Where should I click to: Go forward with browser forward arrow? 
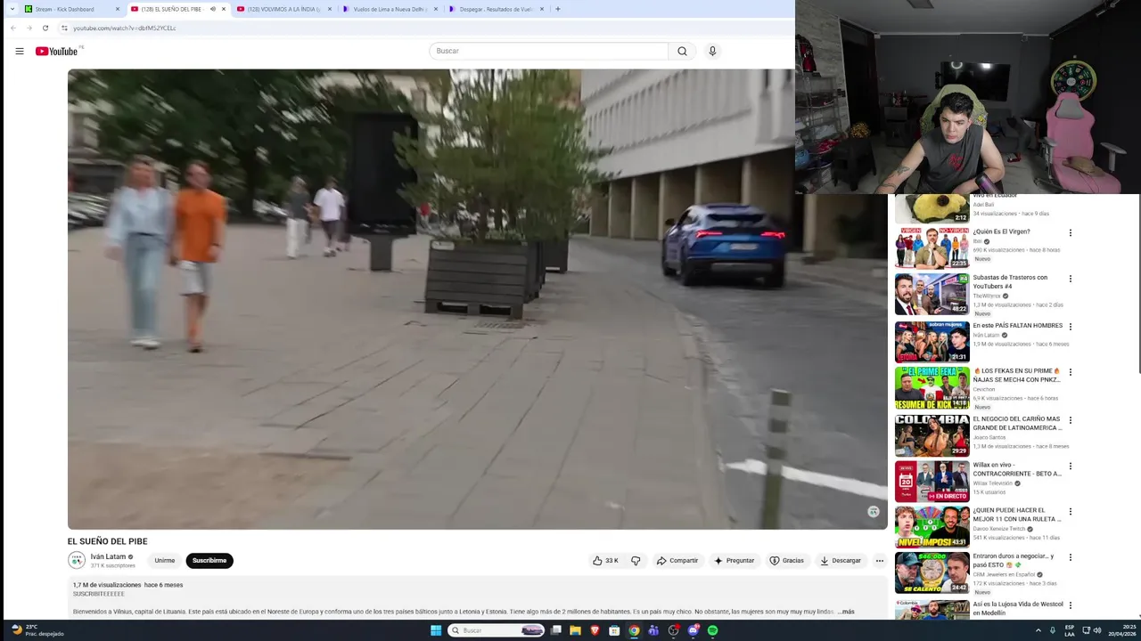pos(29,28)
